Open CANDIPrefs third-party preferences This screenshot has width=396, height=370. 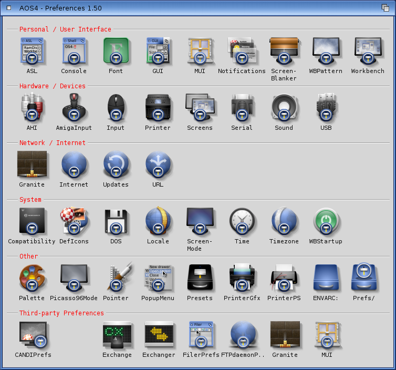pyautogui.click(x=33, y=335)
